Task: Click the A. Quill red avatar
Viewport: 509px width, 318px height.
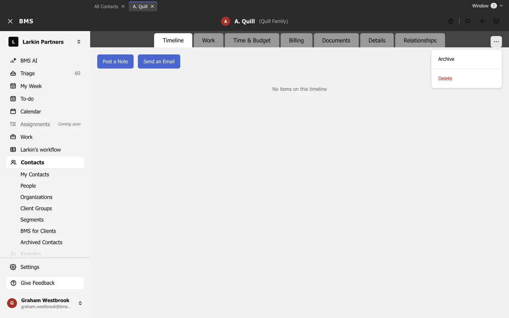Action: (x=226, y=21)
